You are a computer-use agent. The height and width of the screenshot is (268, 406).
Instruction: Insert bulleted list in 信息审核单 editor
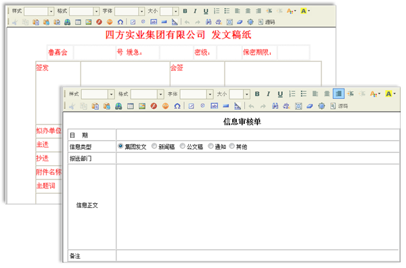[304, 94]
